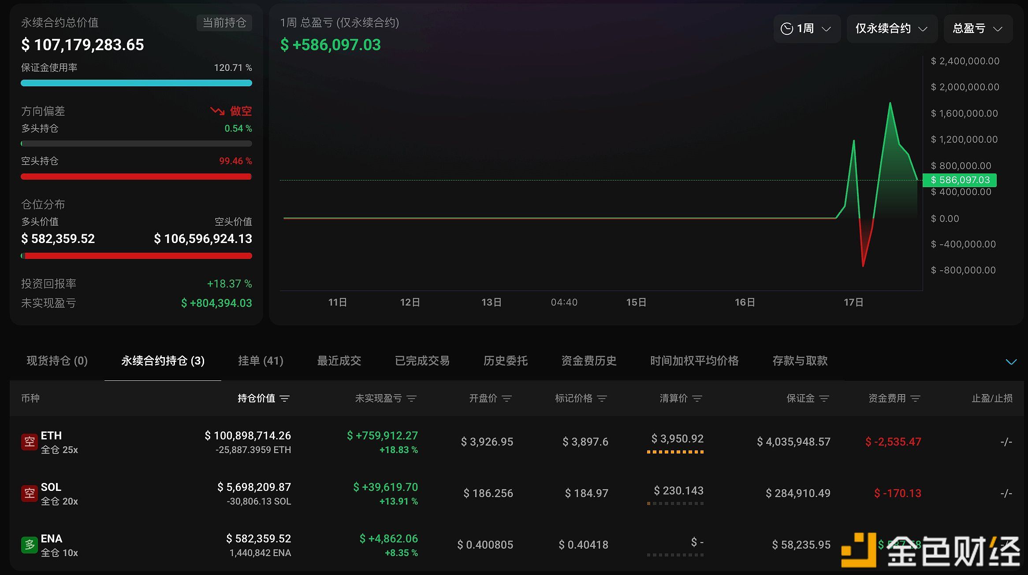The width and height of the screenshot is (1028, 575).
Task: Click the 保证金使用率 progress bar
Action: pos(136,83)
